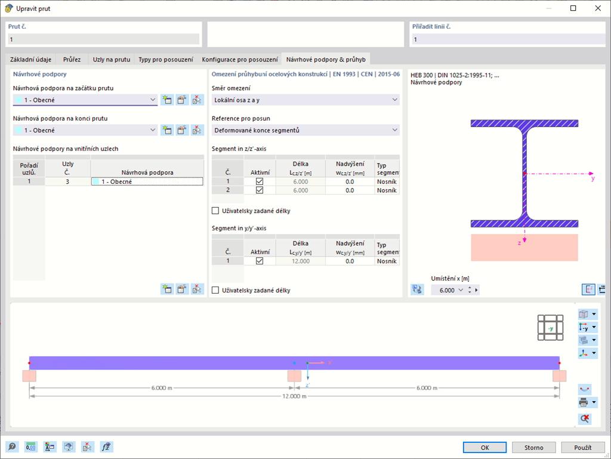Select the Návrhové podpory & průhyb tab

(326, 59)
